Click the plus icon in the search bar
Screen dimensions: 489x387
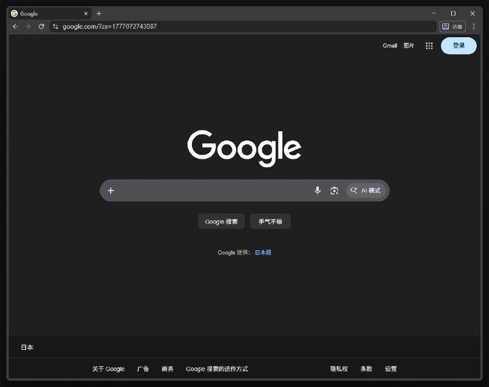coord(111,190)
